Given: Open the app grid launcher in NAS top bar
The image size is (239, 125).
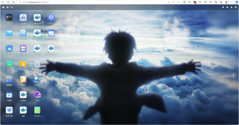Looking at the screenshot, I should pos(7,7).
